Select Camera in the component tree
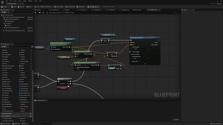This screenshot has width=223, height=125. click(x=9, y=26)
